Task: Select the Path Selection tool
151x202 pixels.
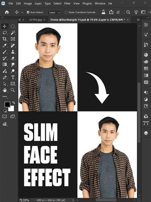Action: point(5,84)
